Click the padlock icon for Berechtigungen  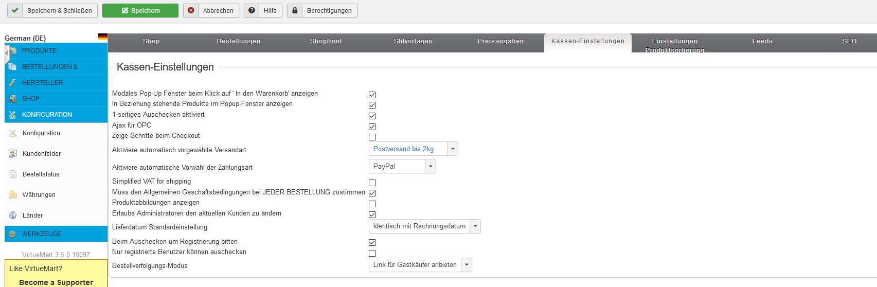pyautogui.click(x=295, y=11)
